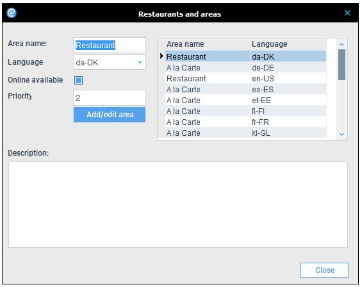This screenshot has width=362, height=287.
Task: Select the row arrow indicator beside Restaurant da-DK
Action: tap(161, 56)
